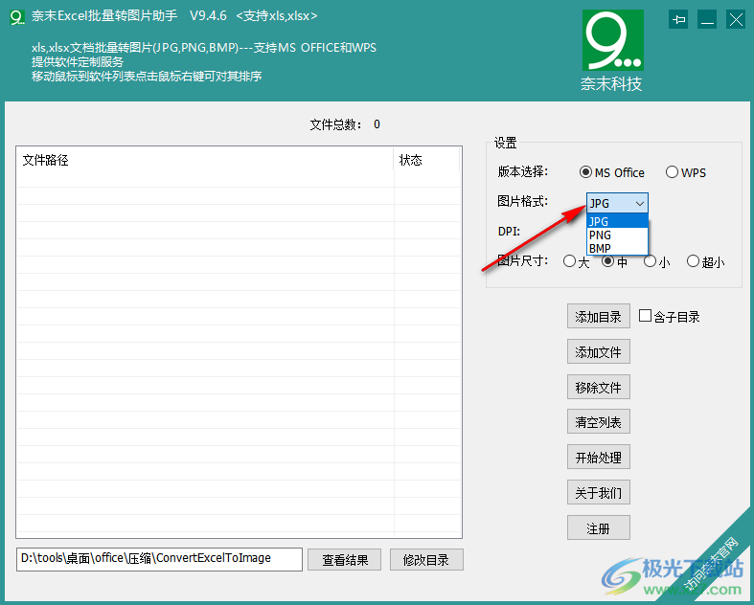Open the 关于我们 dialog

tap(598, 493)
